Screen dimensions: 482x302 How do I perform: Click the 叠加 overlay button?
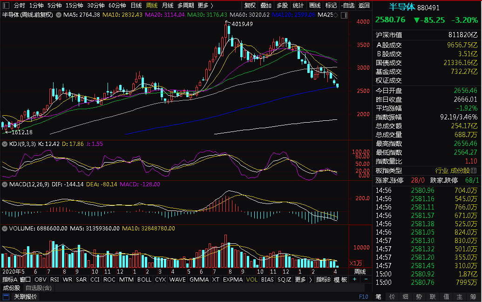tap(266, 6)
